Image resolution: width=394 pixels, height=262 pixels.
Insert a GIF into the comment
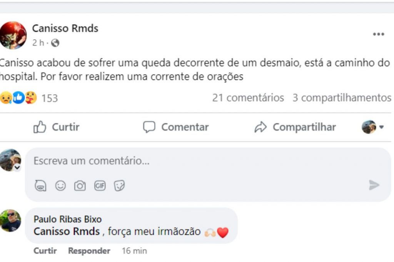pos(100,186)
